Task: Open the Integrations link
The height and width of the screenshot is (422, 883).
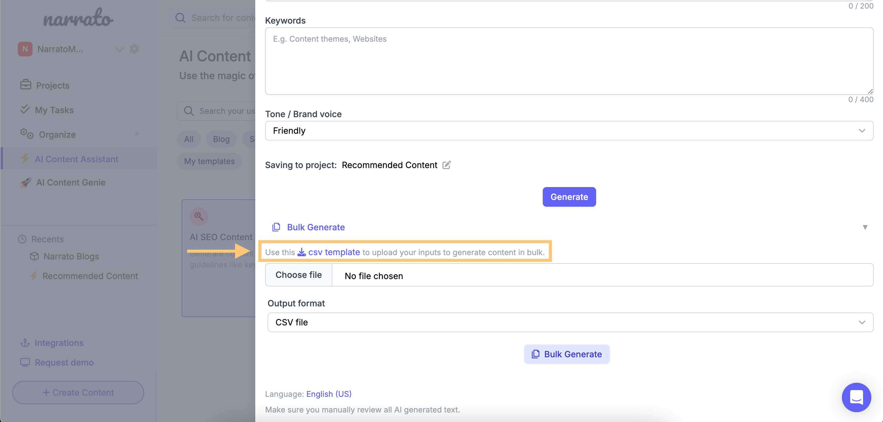Action: [59, 343]
